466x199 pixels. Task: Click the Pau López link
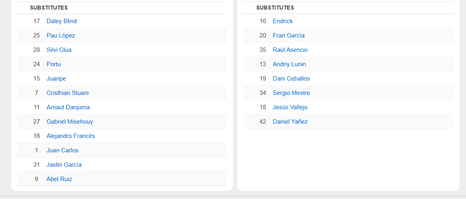click(61, 35)
